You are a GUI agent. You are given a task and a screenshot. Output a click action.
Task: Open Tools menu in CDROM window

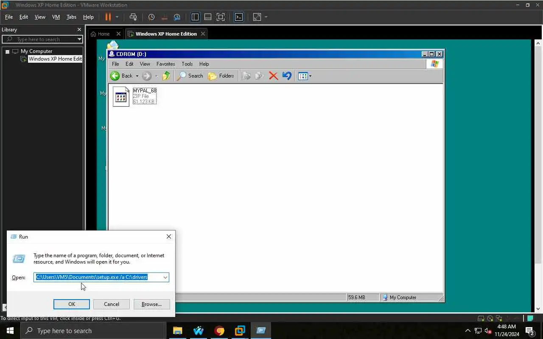[187, 64]
